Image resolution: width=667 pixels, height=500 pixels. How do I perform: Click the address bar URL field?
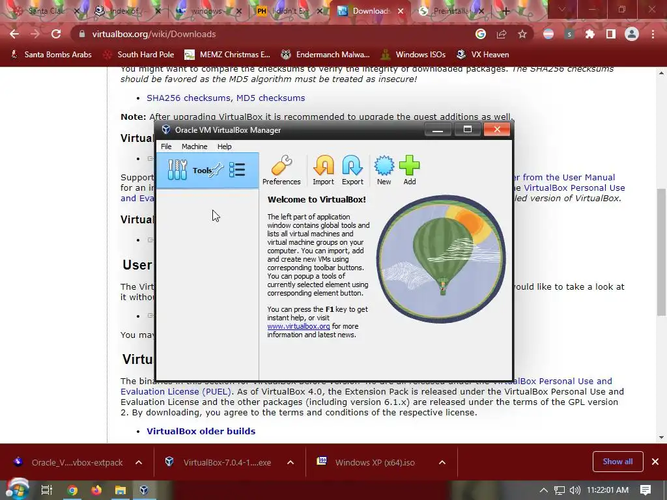click(272, 34)
